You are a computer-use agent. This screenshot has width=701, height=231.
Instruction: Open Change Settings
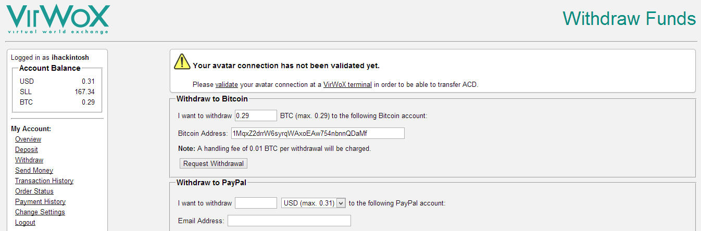point(40,212)
